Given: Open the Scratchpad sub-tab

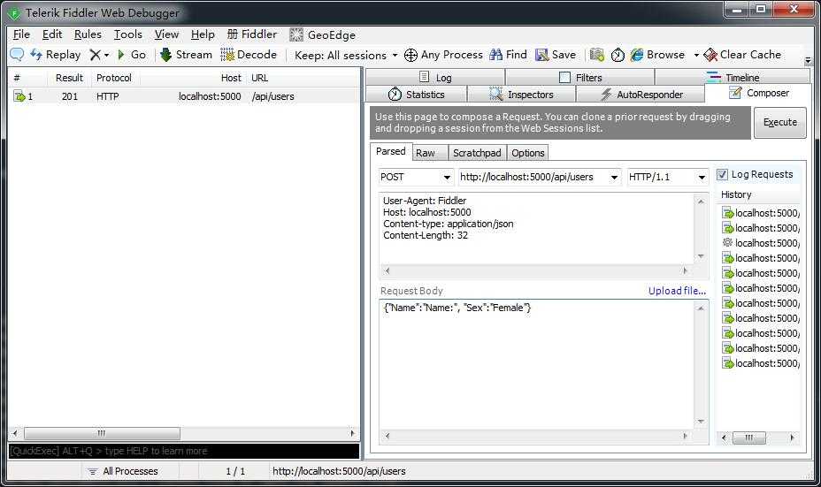Looking at the screenshot, I should [x=477, y=153].
